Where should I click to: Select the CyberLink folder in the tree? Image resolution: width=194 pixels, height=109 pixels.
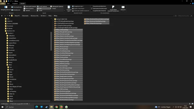10,21
